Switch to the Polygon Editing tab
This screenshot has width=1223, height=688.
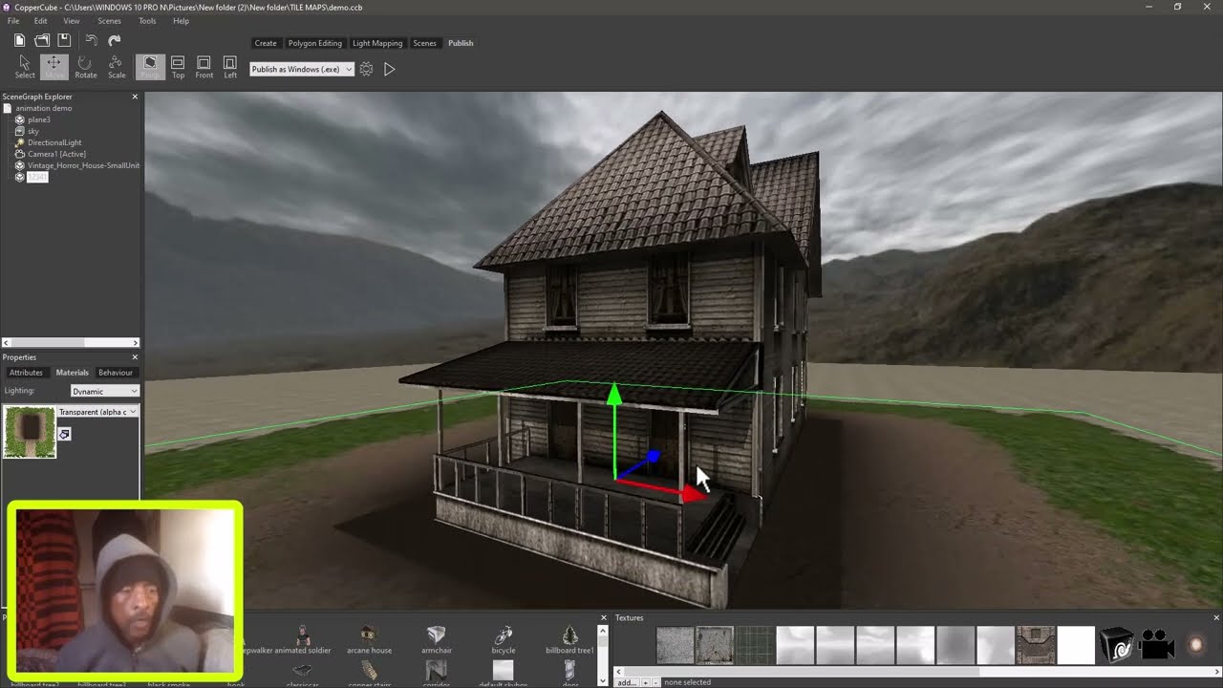pos(315,43)
